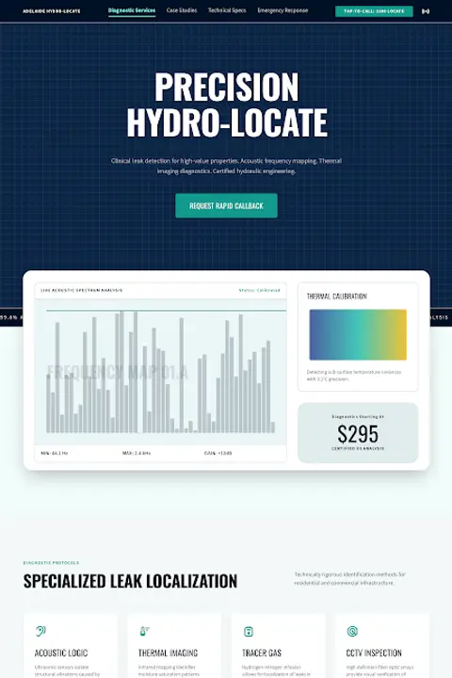
Task: Click the $295 diagnostics pricing card
Action: click(358, 432)
